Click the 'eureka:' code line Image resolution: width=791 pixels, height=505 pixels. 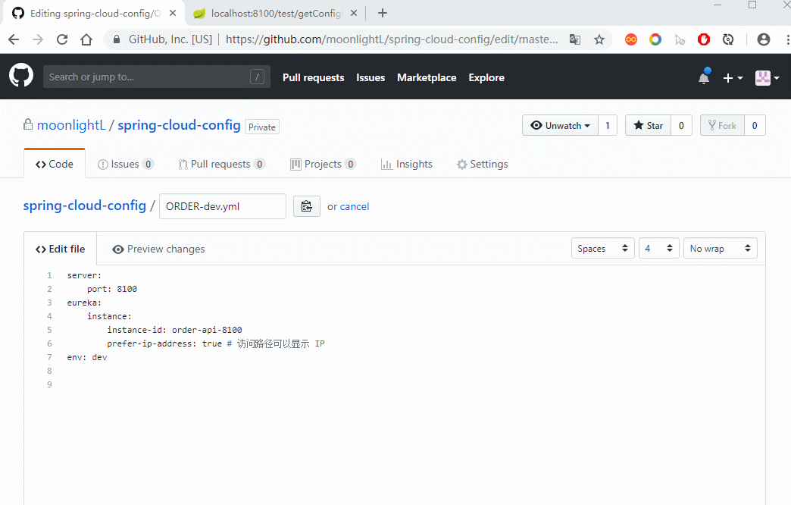pyautogui.click(x=84, y=303)
